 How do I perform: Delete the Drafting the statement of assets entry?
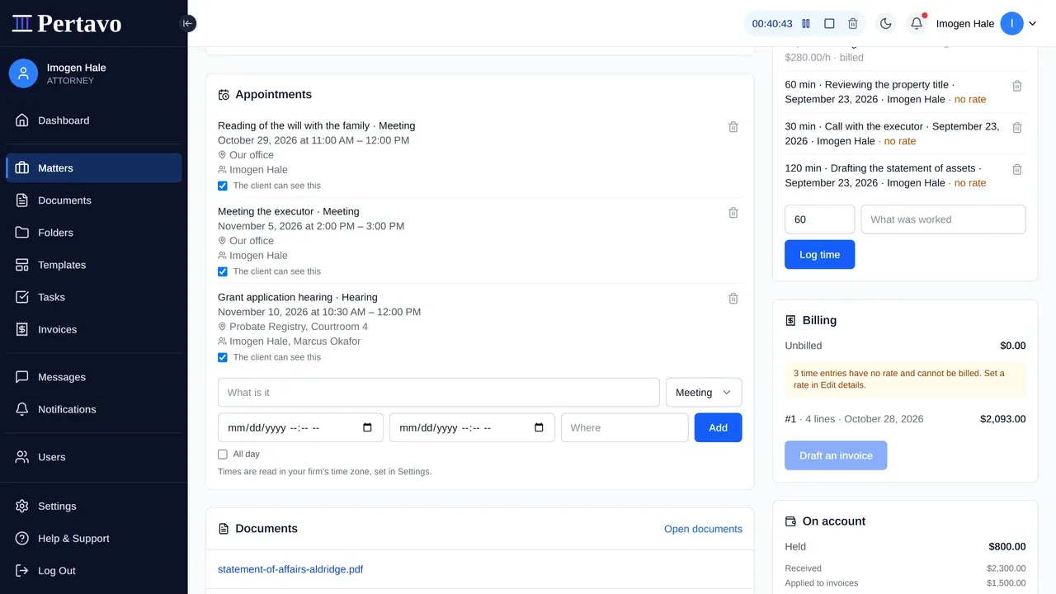1017,169
